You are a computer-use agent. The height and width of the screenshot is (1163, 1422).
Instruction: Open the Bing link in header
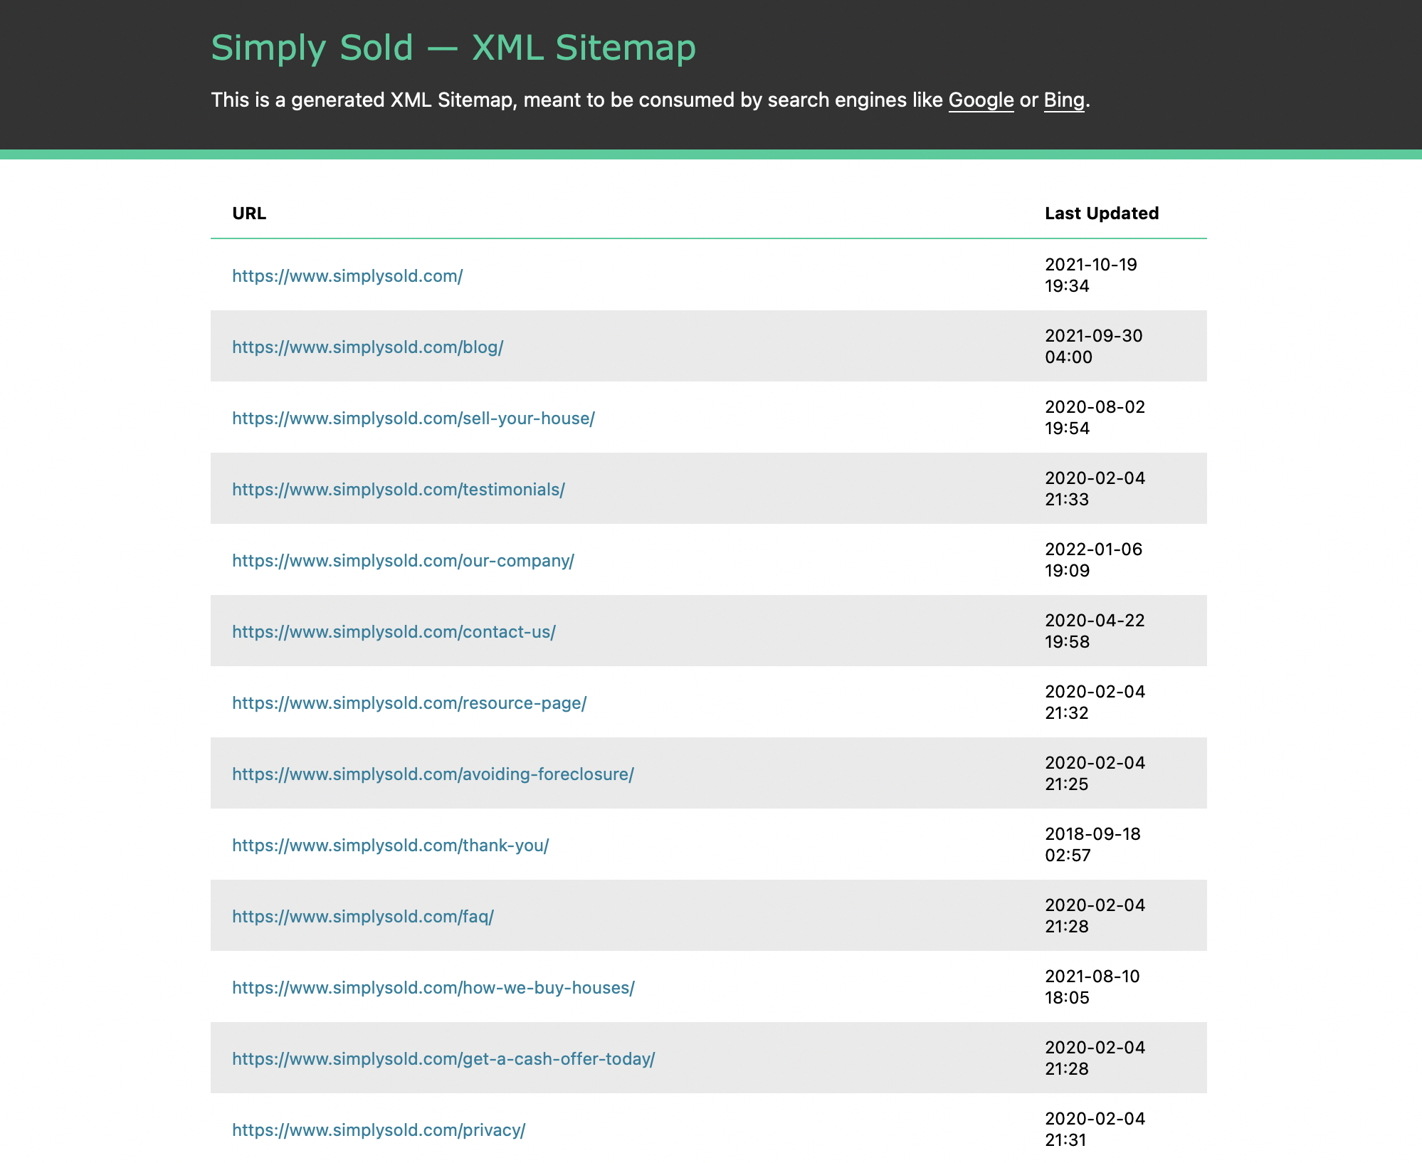(x=1063, y=100)
